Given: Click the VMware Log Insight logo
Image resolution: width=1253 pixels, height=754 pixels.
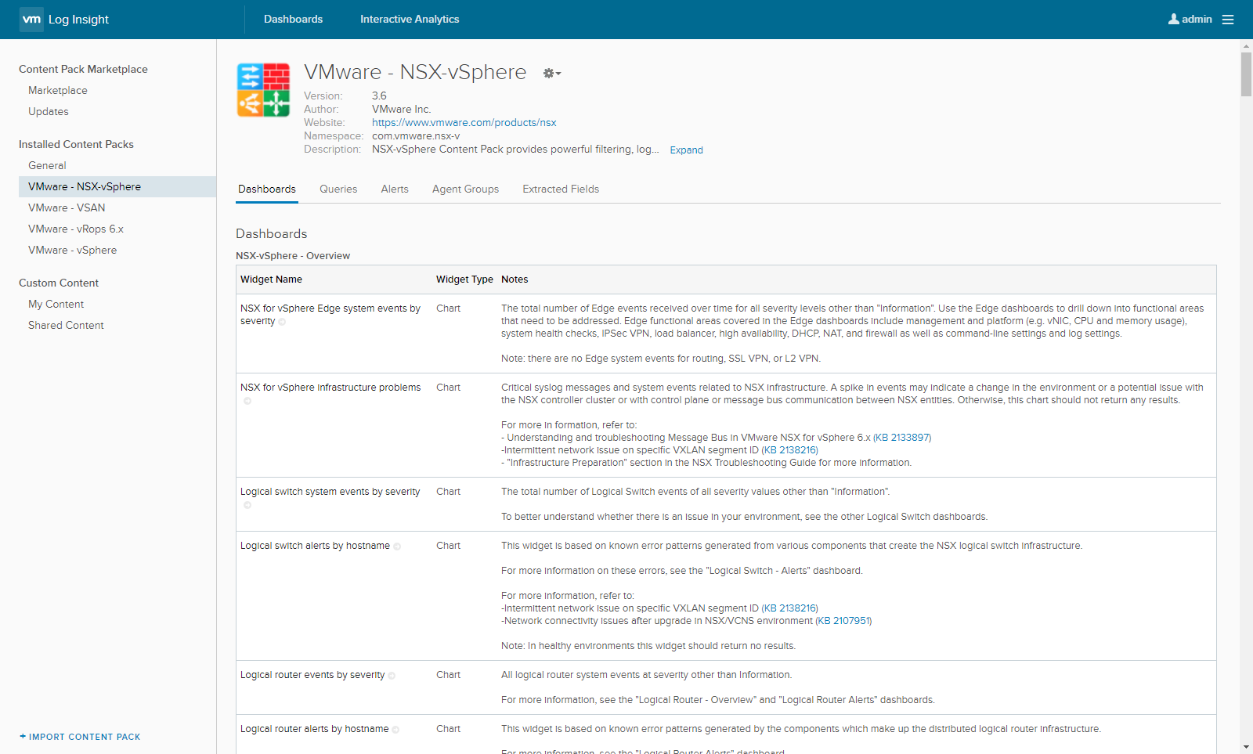Looking at the screenshot, I should (x=31, y=20).
